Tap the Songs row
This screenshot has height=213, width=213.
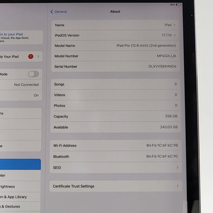(115, 84)
